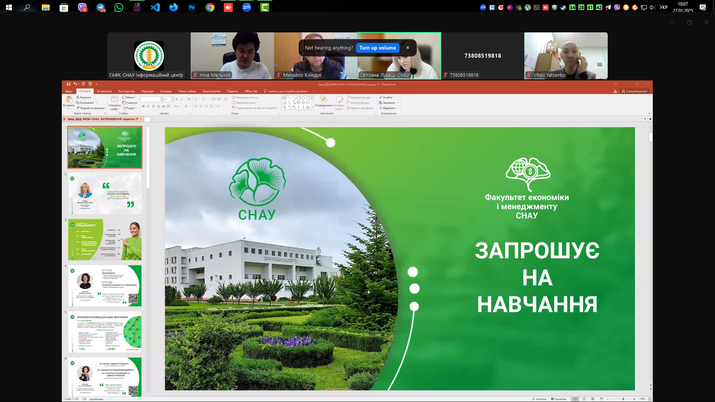
Task: Open Windows Start menu
Action: click(9, 7)
